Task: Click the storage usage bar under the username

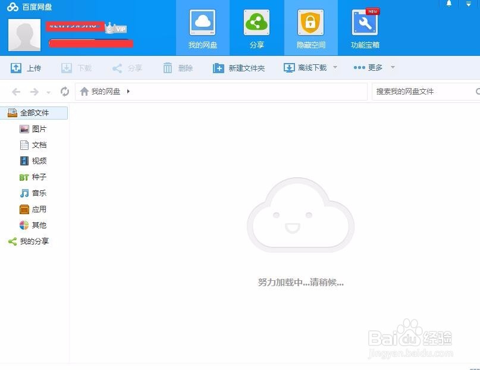Action: pos(90,43)
